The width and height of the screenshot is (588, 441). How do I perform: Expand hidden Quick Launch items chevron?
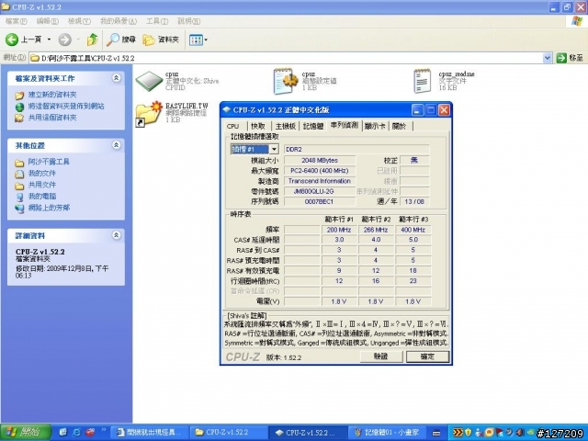tap(104, 430)
